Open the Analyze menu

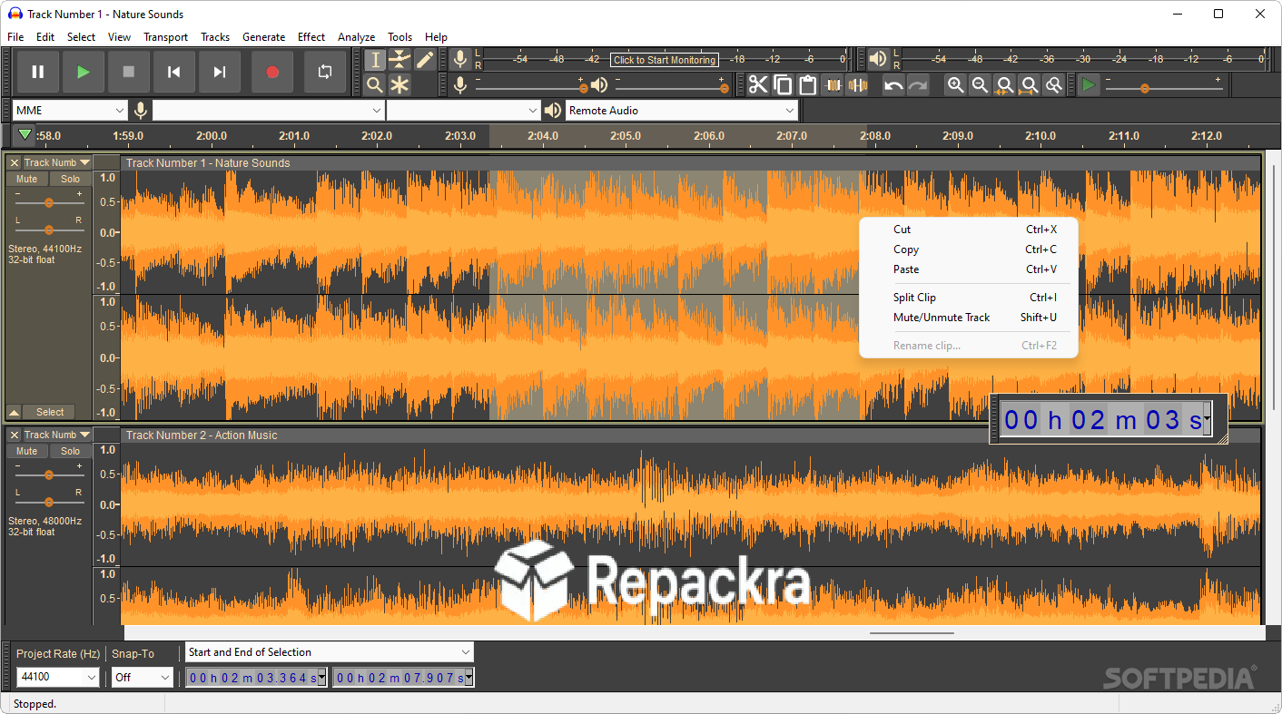pyautogui.click(x=356, y=37)
